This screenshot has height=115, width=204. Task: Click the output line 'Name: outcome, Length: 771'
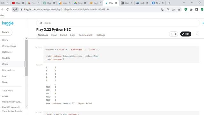coord(69,103)
